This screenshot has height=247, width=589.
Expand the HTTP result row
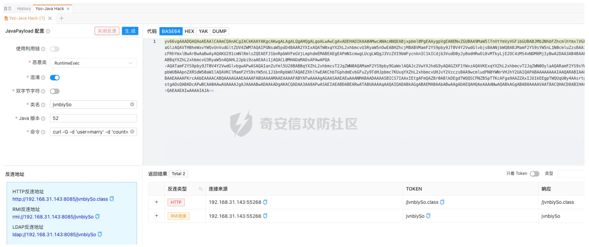(157, 202)
